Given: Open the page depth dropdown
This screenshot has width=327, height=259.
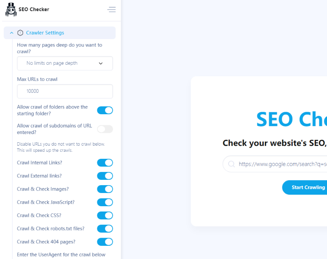Looking at the screenshot, I should coord(65,64).
